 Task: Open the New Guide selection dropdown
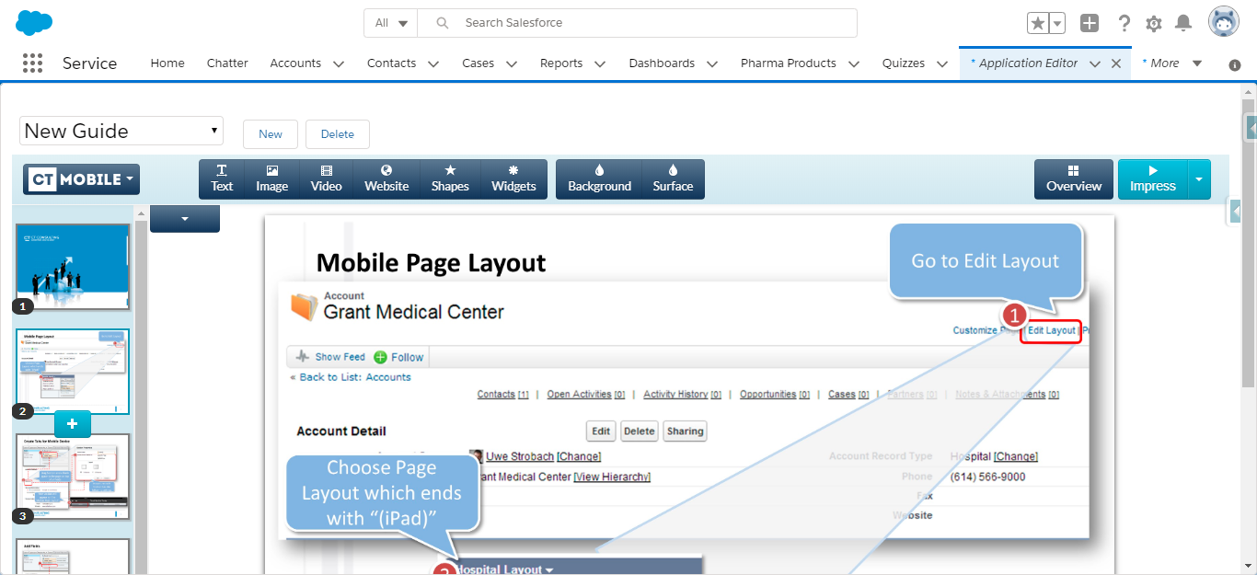tap(121, 131)
